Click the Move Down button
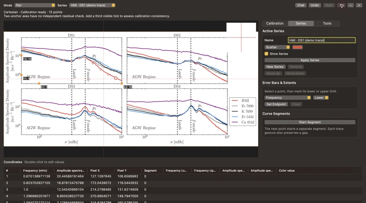Screen dimensions: 366x203 [295, 73]
